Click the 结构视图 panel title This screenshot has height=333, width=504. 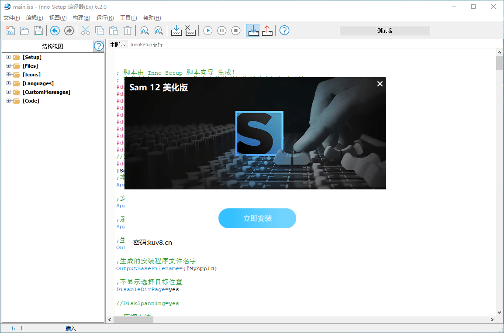point(53,46)
